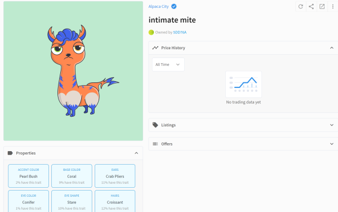Click the alpaca NFT artwork image
This screenshot has height=212, width=338.
tap(73, 71)
